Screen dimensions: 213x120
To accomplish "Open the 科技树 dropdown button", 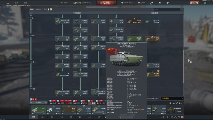I will coord(38,102).
